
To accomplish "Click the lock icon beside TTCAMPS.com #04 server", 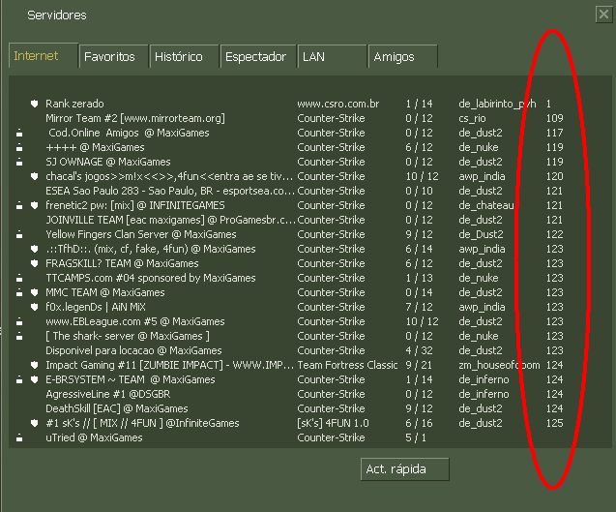I will [x=19, y=279].
